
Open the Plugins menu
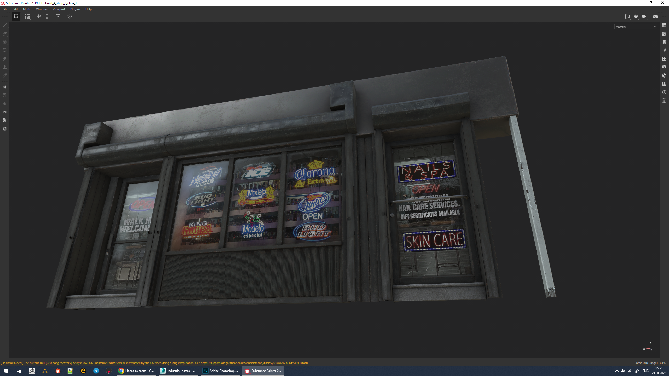tap(75, 9)
